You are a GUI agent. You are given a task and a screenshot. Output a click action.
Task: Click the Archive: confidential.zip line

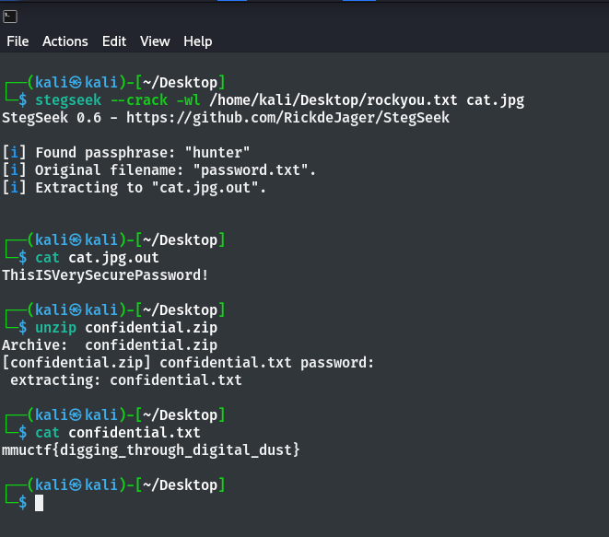(110, 345)
